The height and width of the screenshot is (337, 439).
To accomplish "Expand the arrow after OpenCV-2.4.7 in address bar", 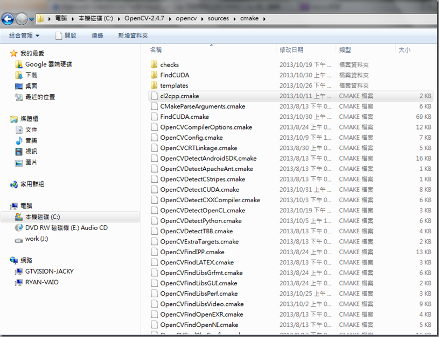I will tap(170, 19).
